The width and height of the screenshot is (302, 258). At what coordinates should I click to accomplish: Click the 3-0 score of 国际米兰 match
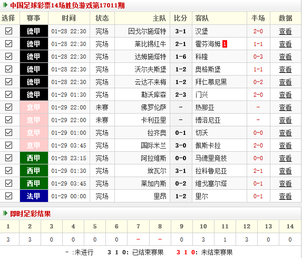tap(181, 145)
